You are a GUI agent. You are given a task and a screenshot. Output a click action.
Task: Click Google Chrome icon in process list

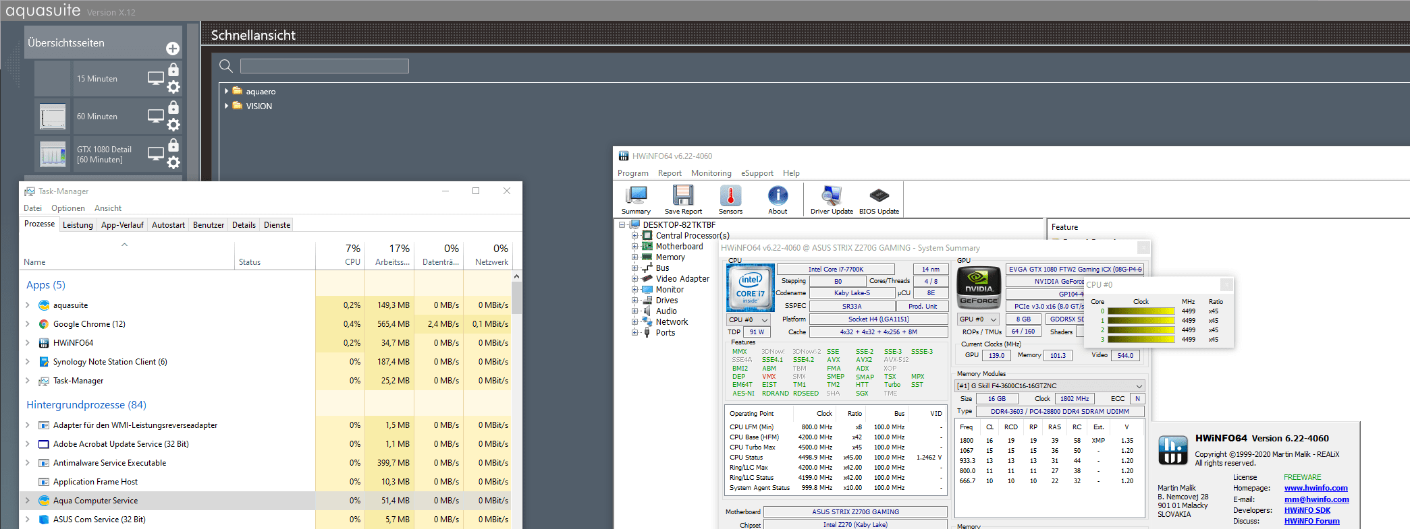point(44,324)
